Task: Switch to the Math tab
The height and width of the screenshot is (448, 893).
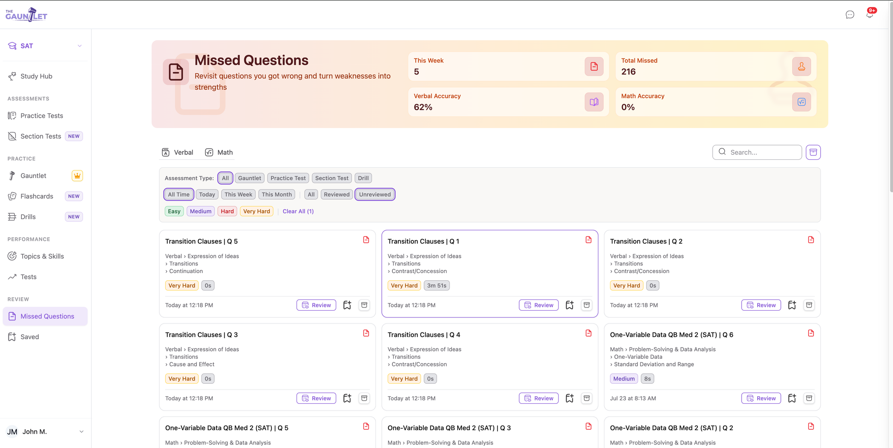Action: coord(219,153)
